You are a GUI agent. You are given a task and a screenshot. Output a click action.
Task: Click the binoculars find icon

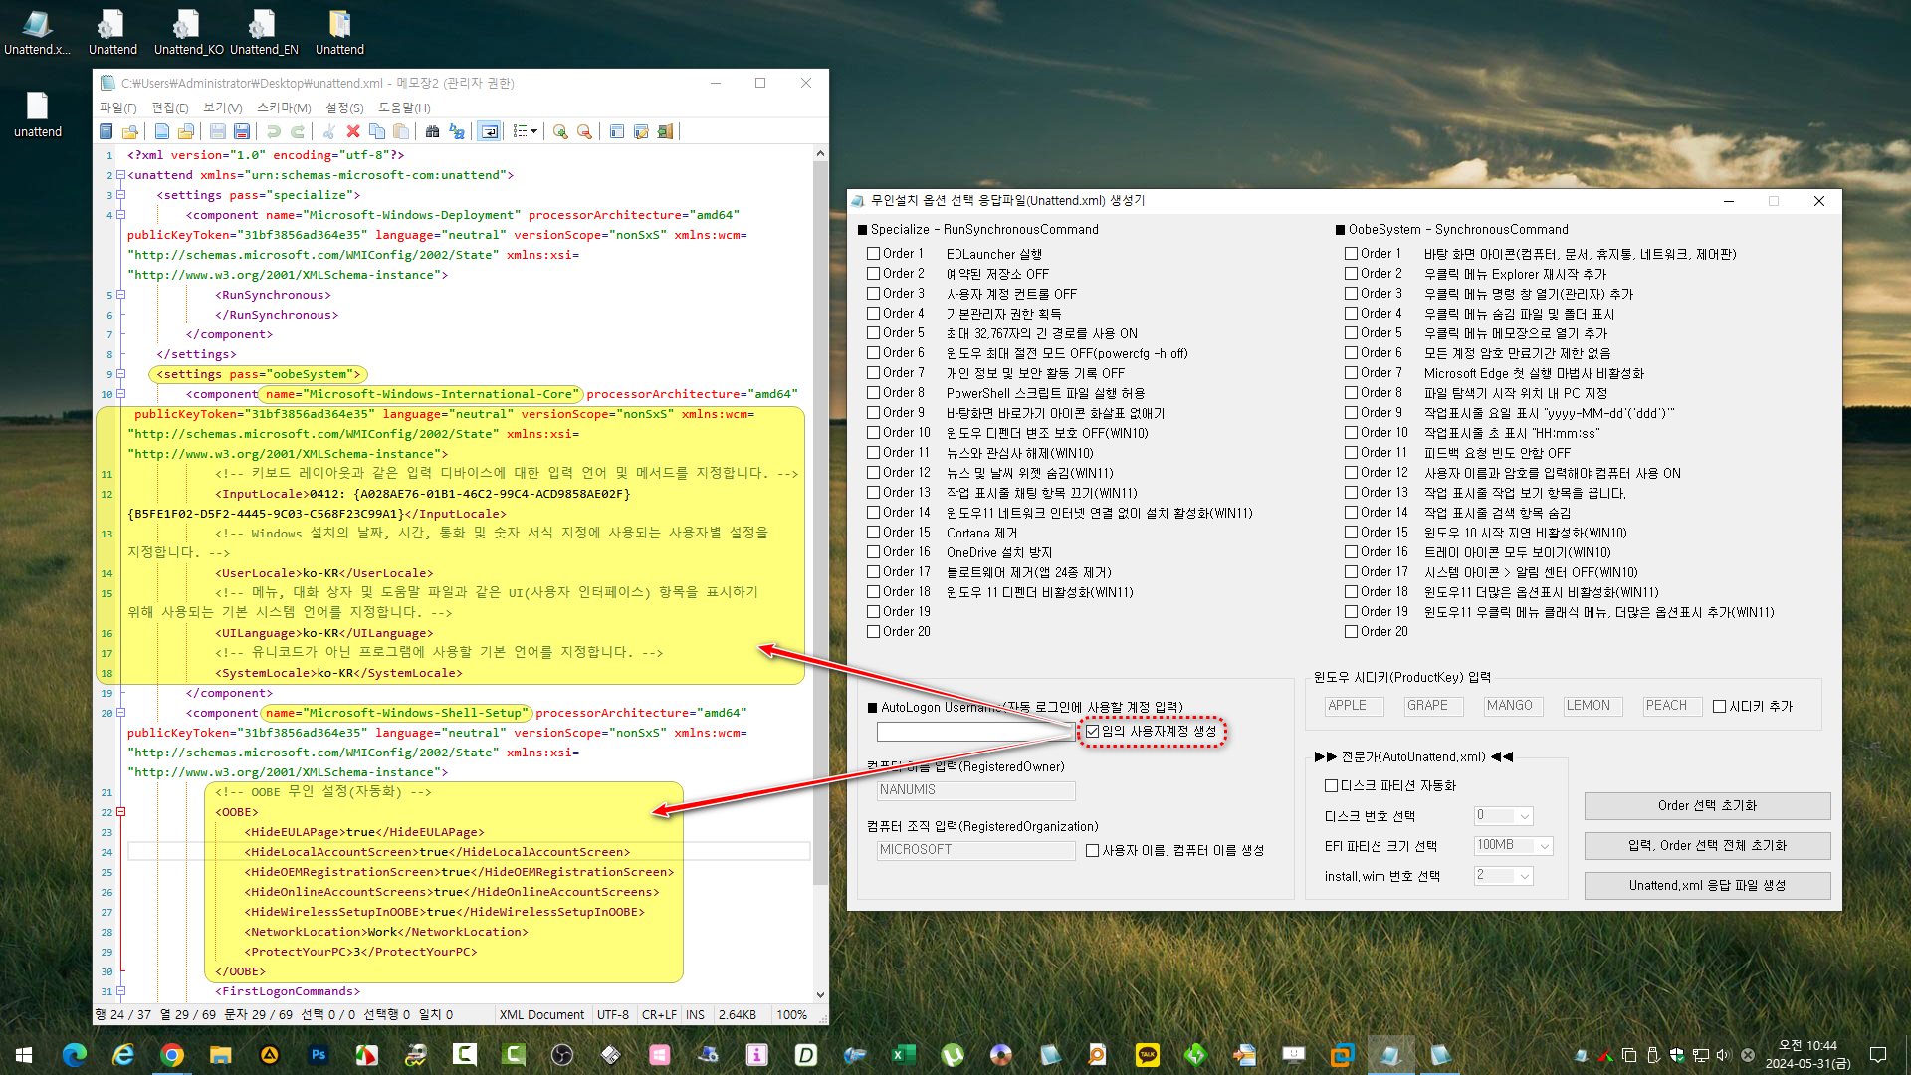click(x=432, y=131)
